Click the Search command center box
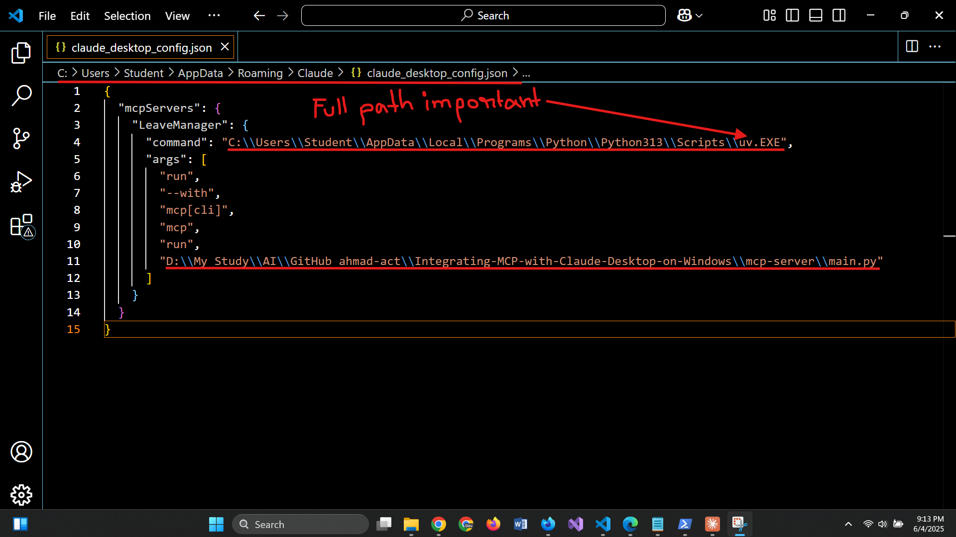 pyautogui.click(x=483, y=15)
